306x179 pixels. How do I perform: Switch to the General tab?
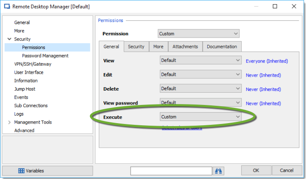tap(111, 47)
